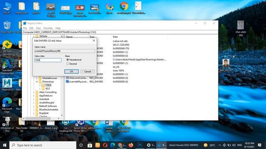Open This PC desktop icon
266x149 pixels.
click(x=7, y=8)
